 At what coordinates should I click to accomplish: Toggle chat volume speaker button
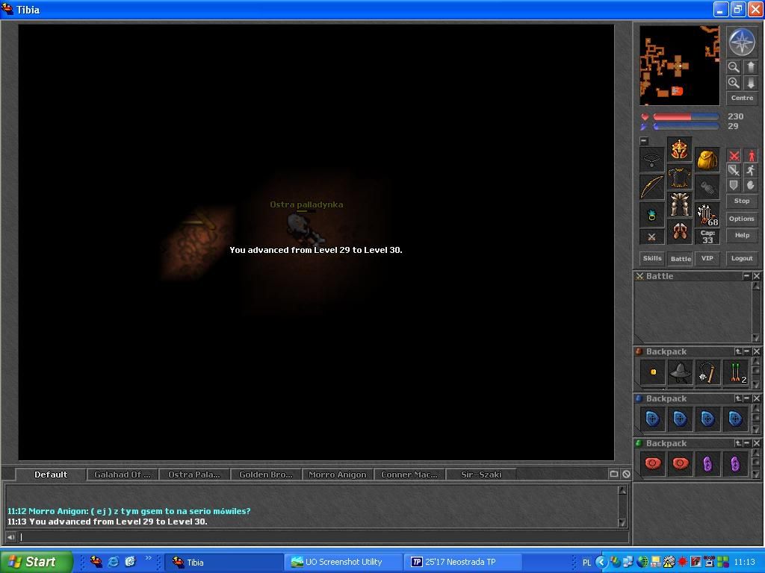(x=10, y=537)
